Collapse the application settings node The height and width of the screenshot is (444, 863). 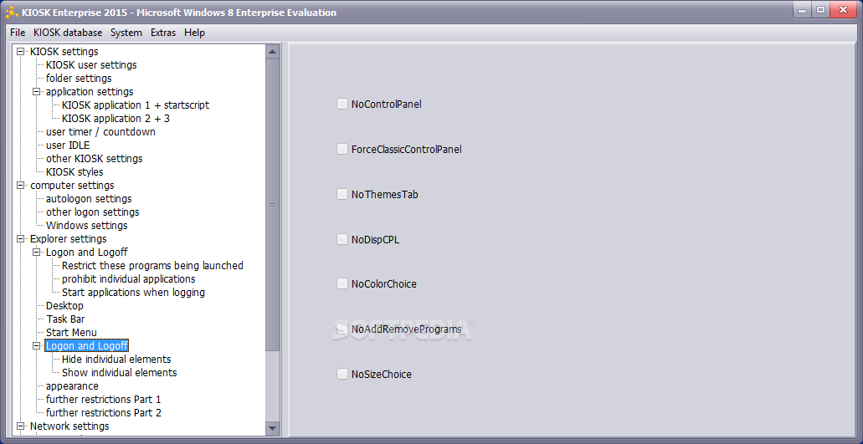coord(37,92)
